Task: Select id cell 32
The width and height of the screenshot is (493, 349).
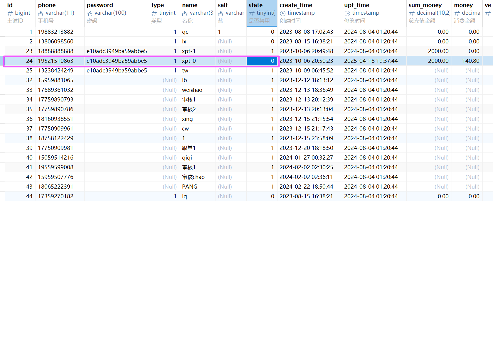Action: [20, 80]
